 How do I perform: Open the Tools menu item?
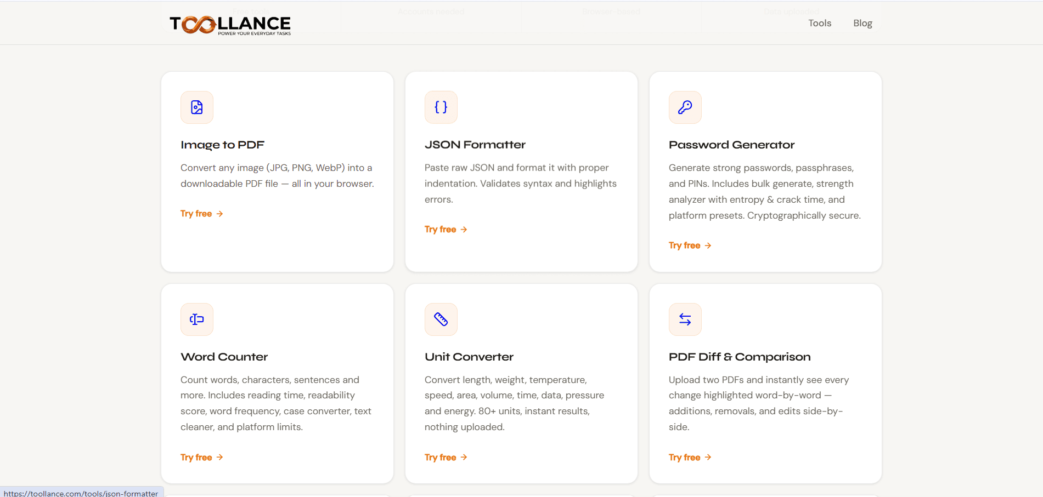(x=820, y=23)
